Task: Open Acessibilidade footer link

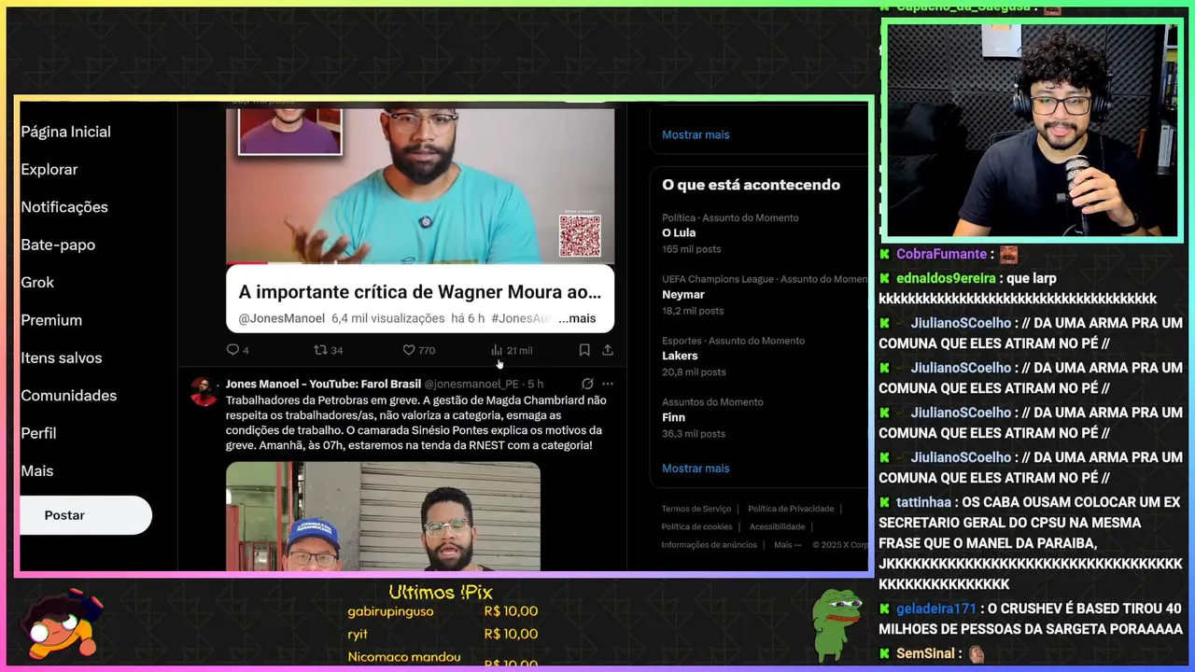Action: pyautogui.click(x=777, y=526)
